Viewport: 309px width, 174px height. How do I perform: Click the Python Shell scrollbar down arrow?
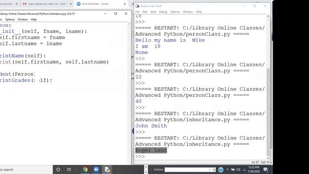(268, 158)
